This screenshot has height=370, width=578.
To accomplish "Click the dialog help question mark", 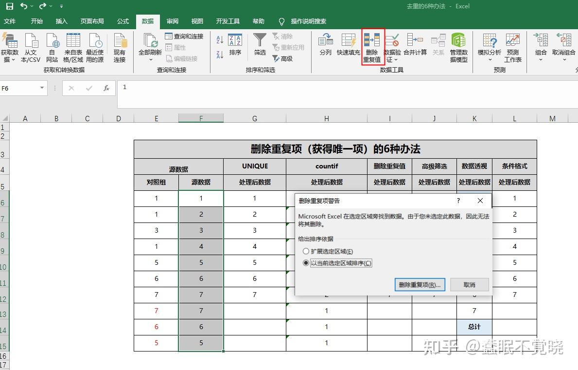I will pyautogui.click(x=458, y=201).
